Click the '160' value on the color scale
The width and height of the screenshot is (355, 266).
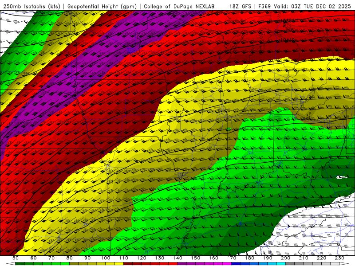point(214,258)
